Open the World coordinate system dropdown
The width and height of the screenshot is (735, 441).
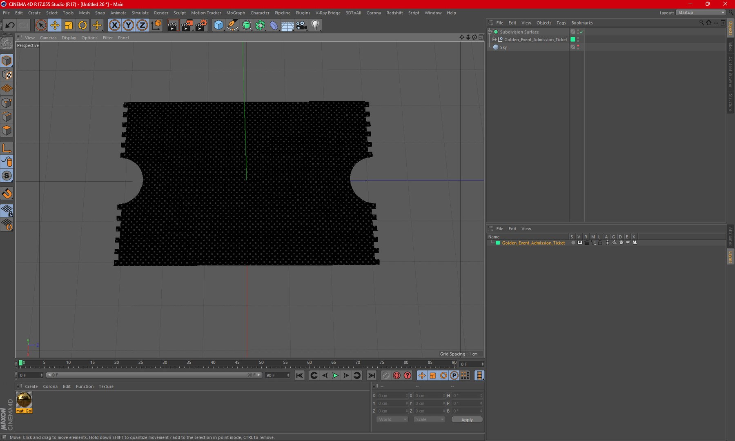pos(392,419)
